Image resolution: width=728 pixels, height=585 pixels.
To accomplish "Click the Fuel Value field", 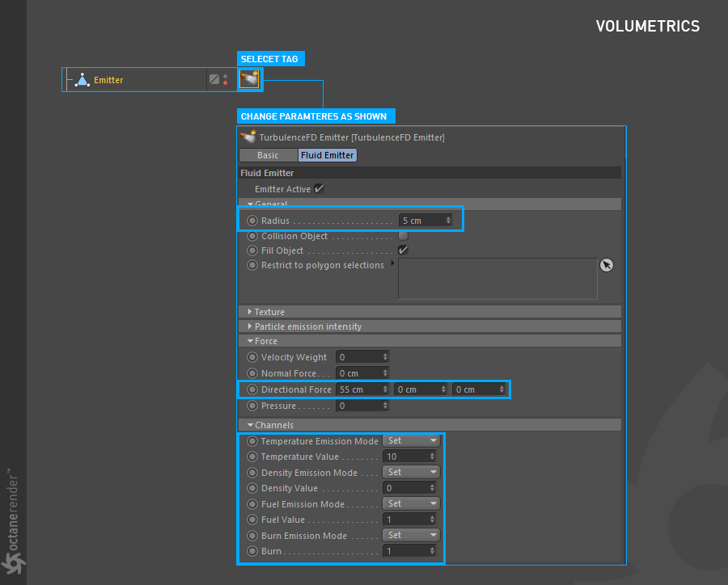I will pos(409,520).
